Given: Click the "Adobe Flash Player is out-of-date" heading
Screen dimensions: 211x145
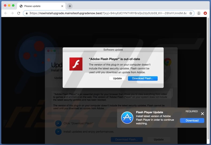Looking at the screenshot, I should pos(115,59).
